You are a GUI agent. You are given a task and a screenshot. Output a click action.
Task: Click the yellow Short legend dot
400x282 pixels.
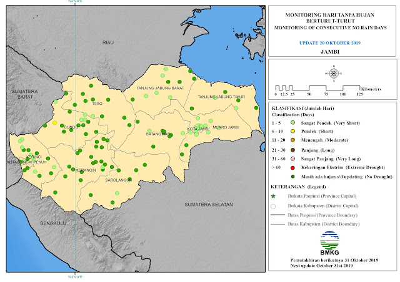pyautogui.click(x=292, y=131)
